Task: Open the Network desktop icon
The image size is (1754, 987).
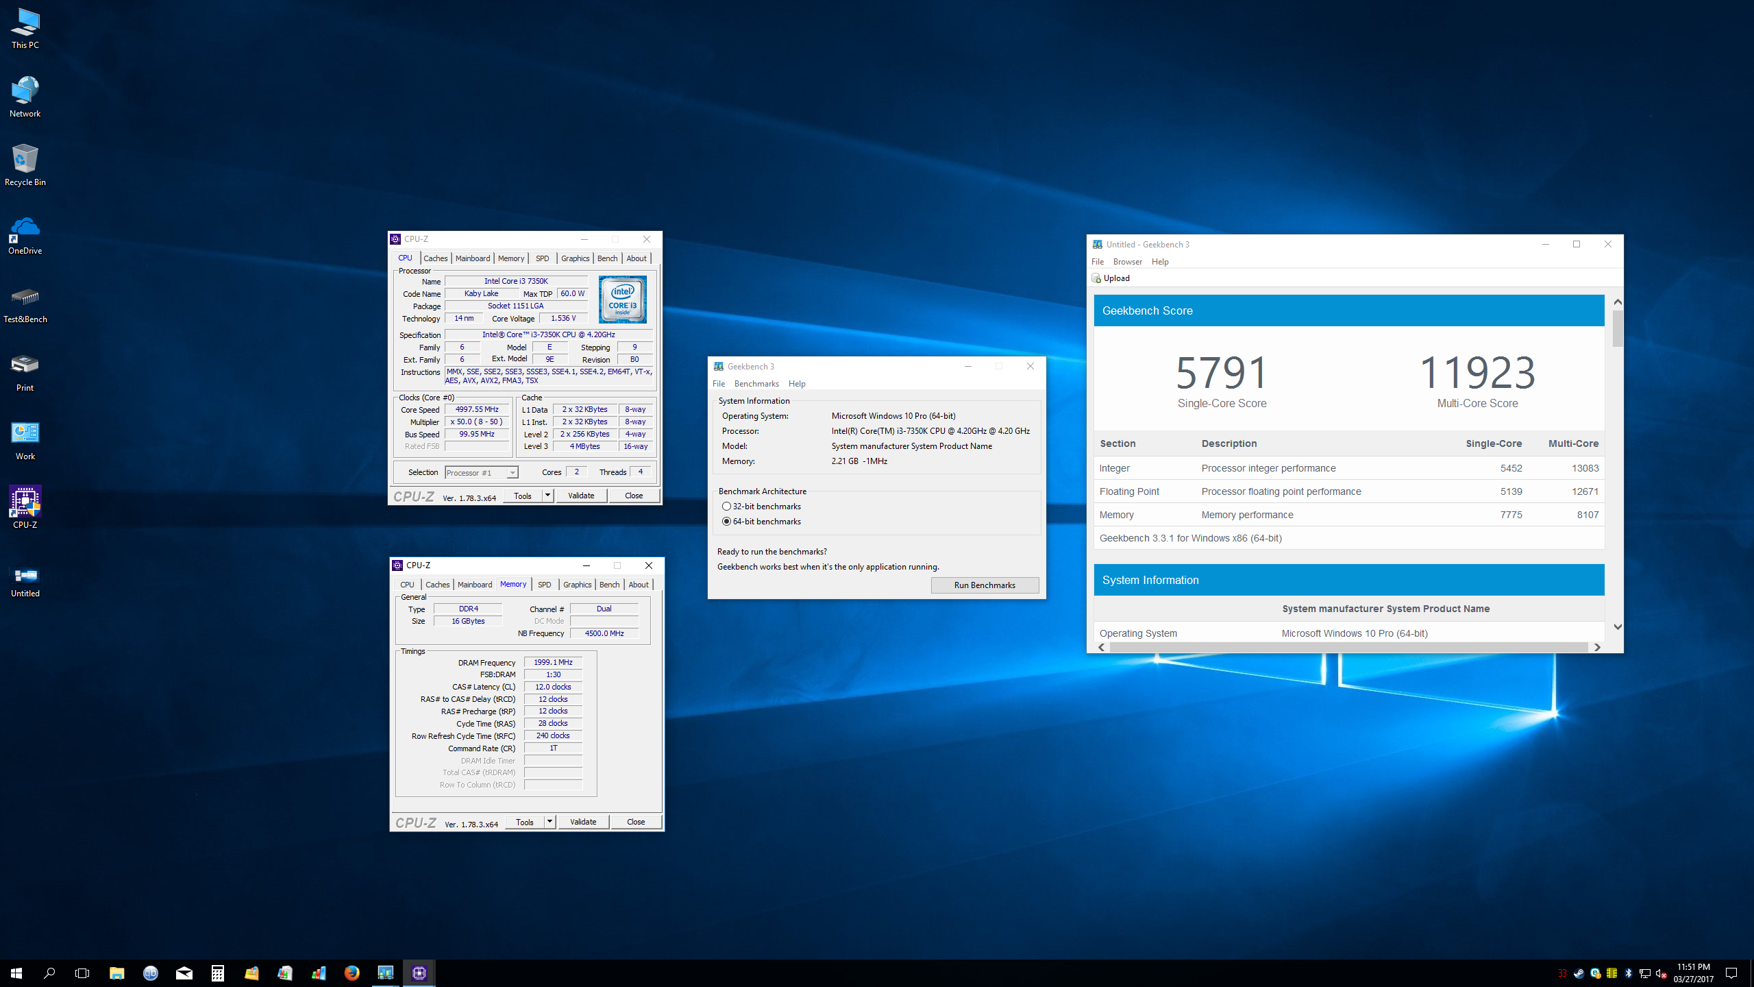Action: coord(25,97)
